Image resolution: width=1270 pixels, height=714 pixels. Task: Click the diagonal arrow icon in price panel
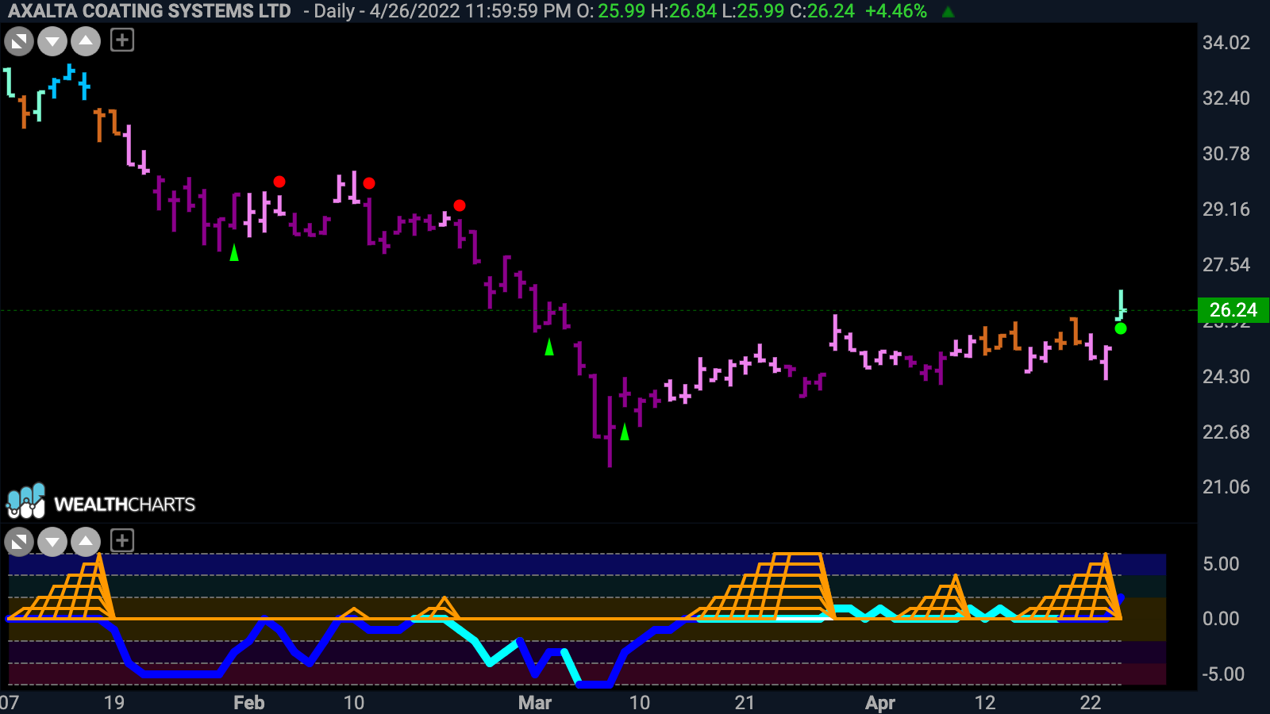[19, 41]
